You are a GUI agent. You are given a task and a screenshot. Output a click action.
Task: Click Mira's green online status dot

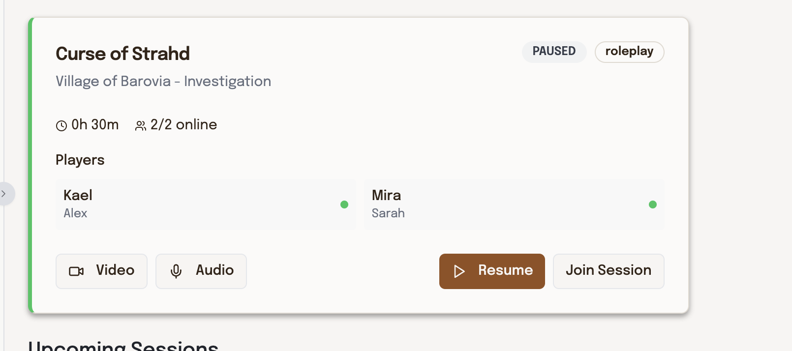coord(653,205)
